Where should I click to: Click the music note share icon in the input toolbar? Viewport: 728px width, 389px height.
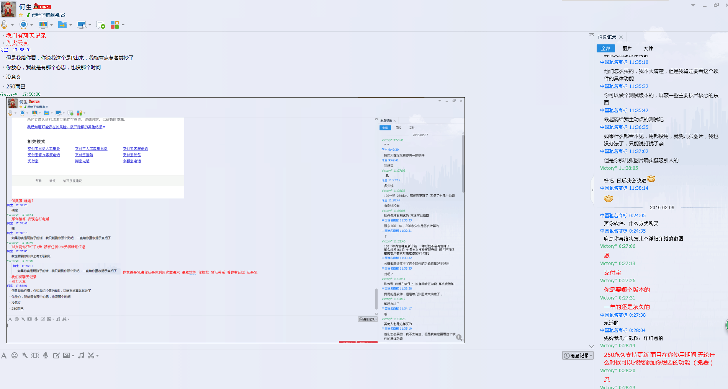(81, 355)
